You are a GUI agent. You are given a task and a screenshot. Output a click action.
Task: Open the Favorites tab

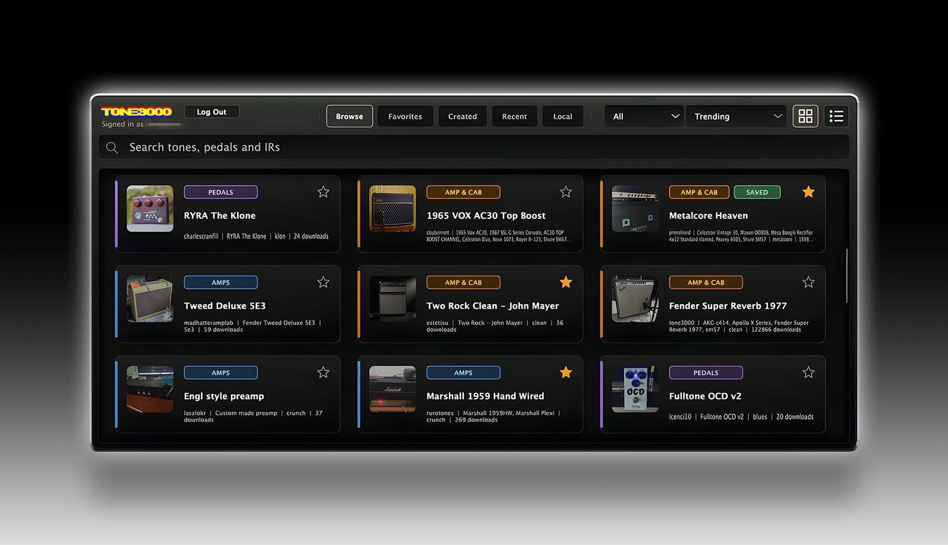tap(405, 116)
